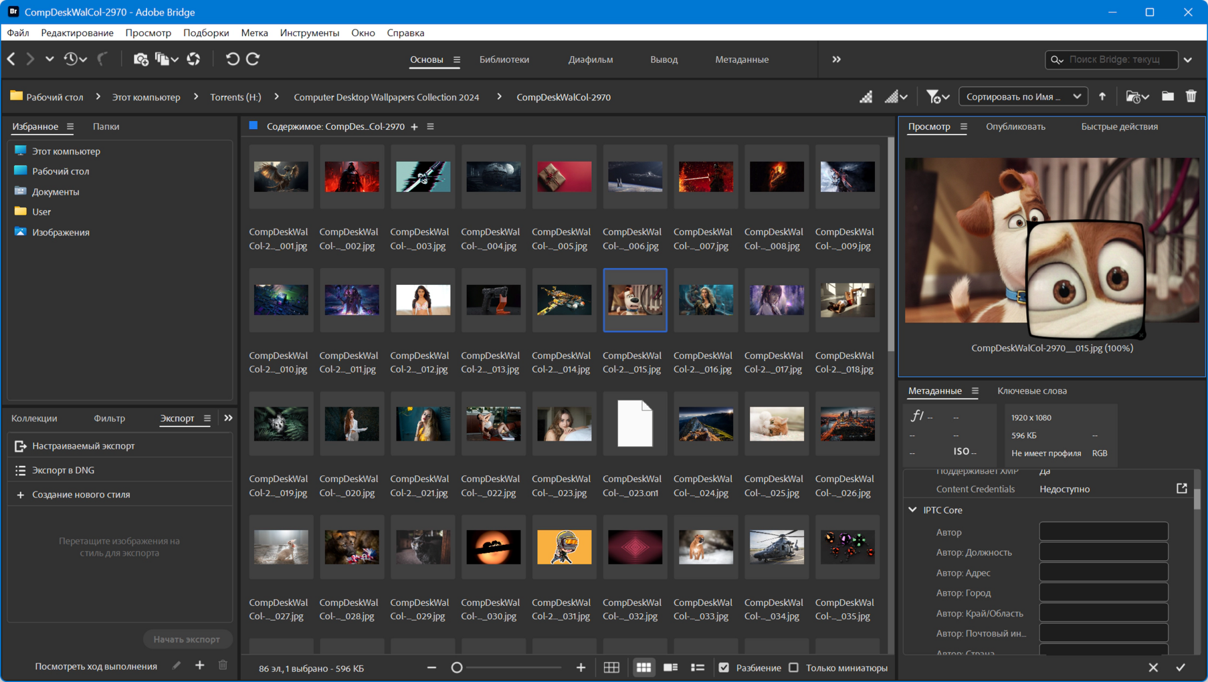Open the review mode icon
The width and height of the screenshot is (1208, 682).
166,59
